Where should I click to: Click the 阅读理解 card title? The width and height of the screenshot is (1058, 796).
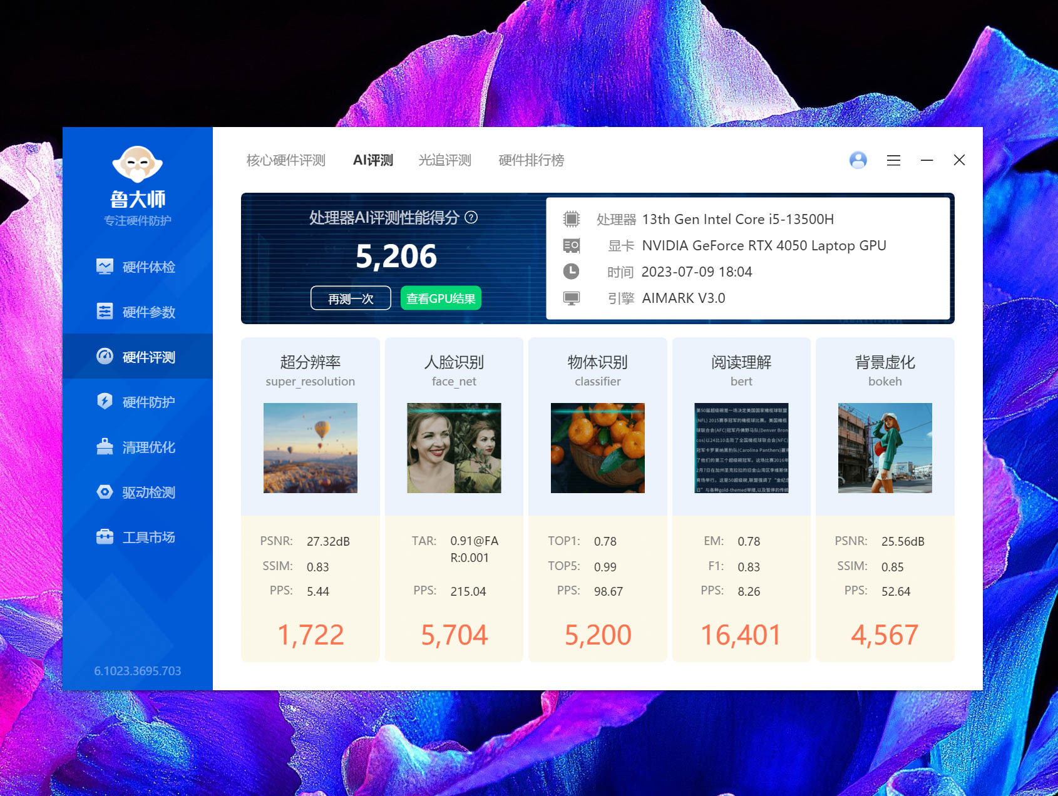click(x=741, y=362)
